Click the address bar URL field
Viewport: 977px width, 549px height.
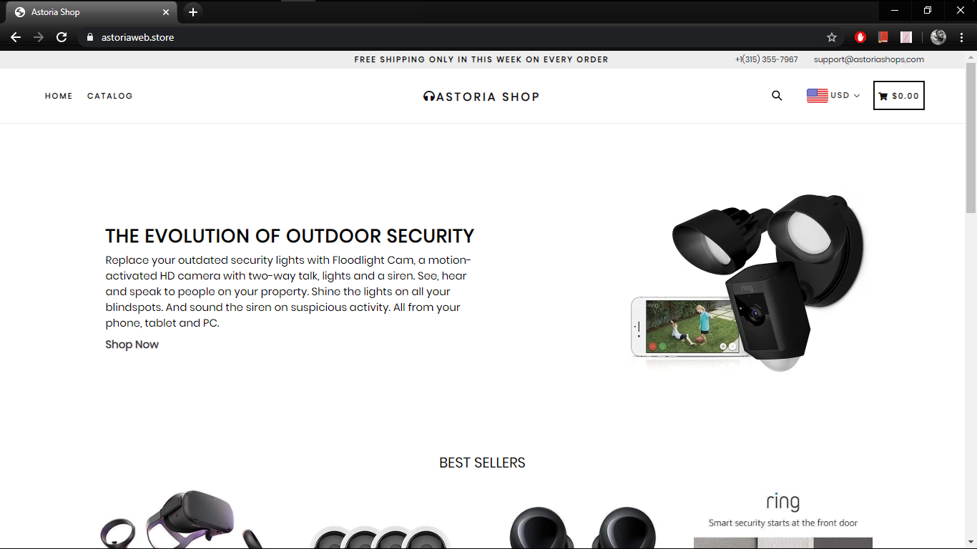(x=458, y=37)
